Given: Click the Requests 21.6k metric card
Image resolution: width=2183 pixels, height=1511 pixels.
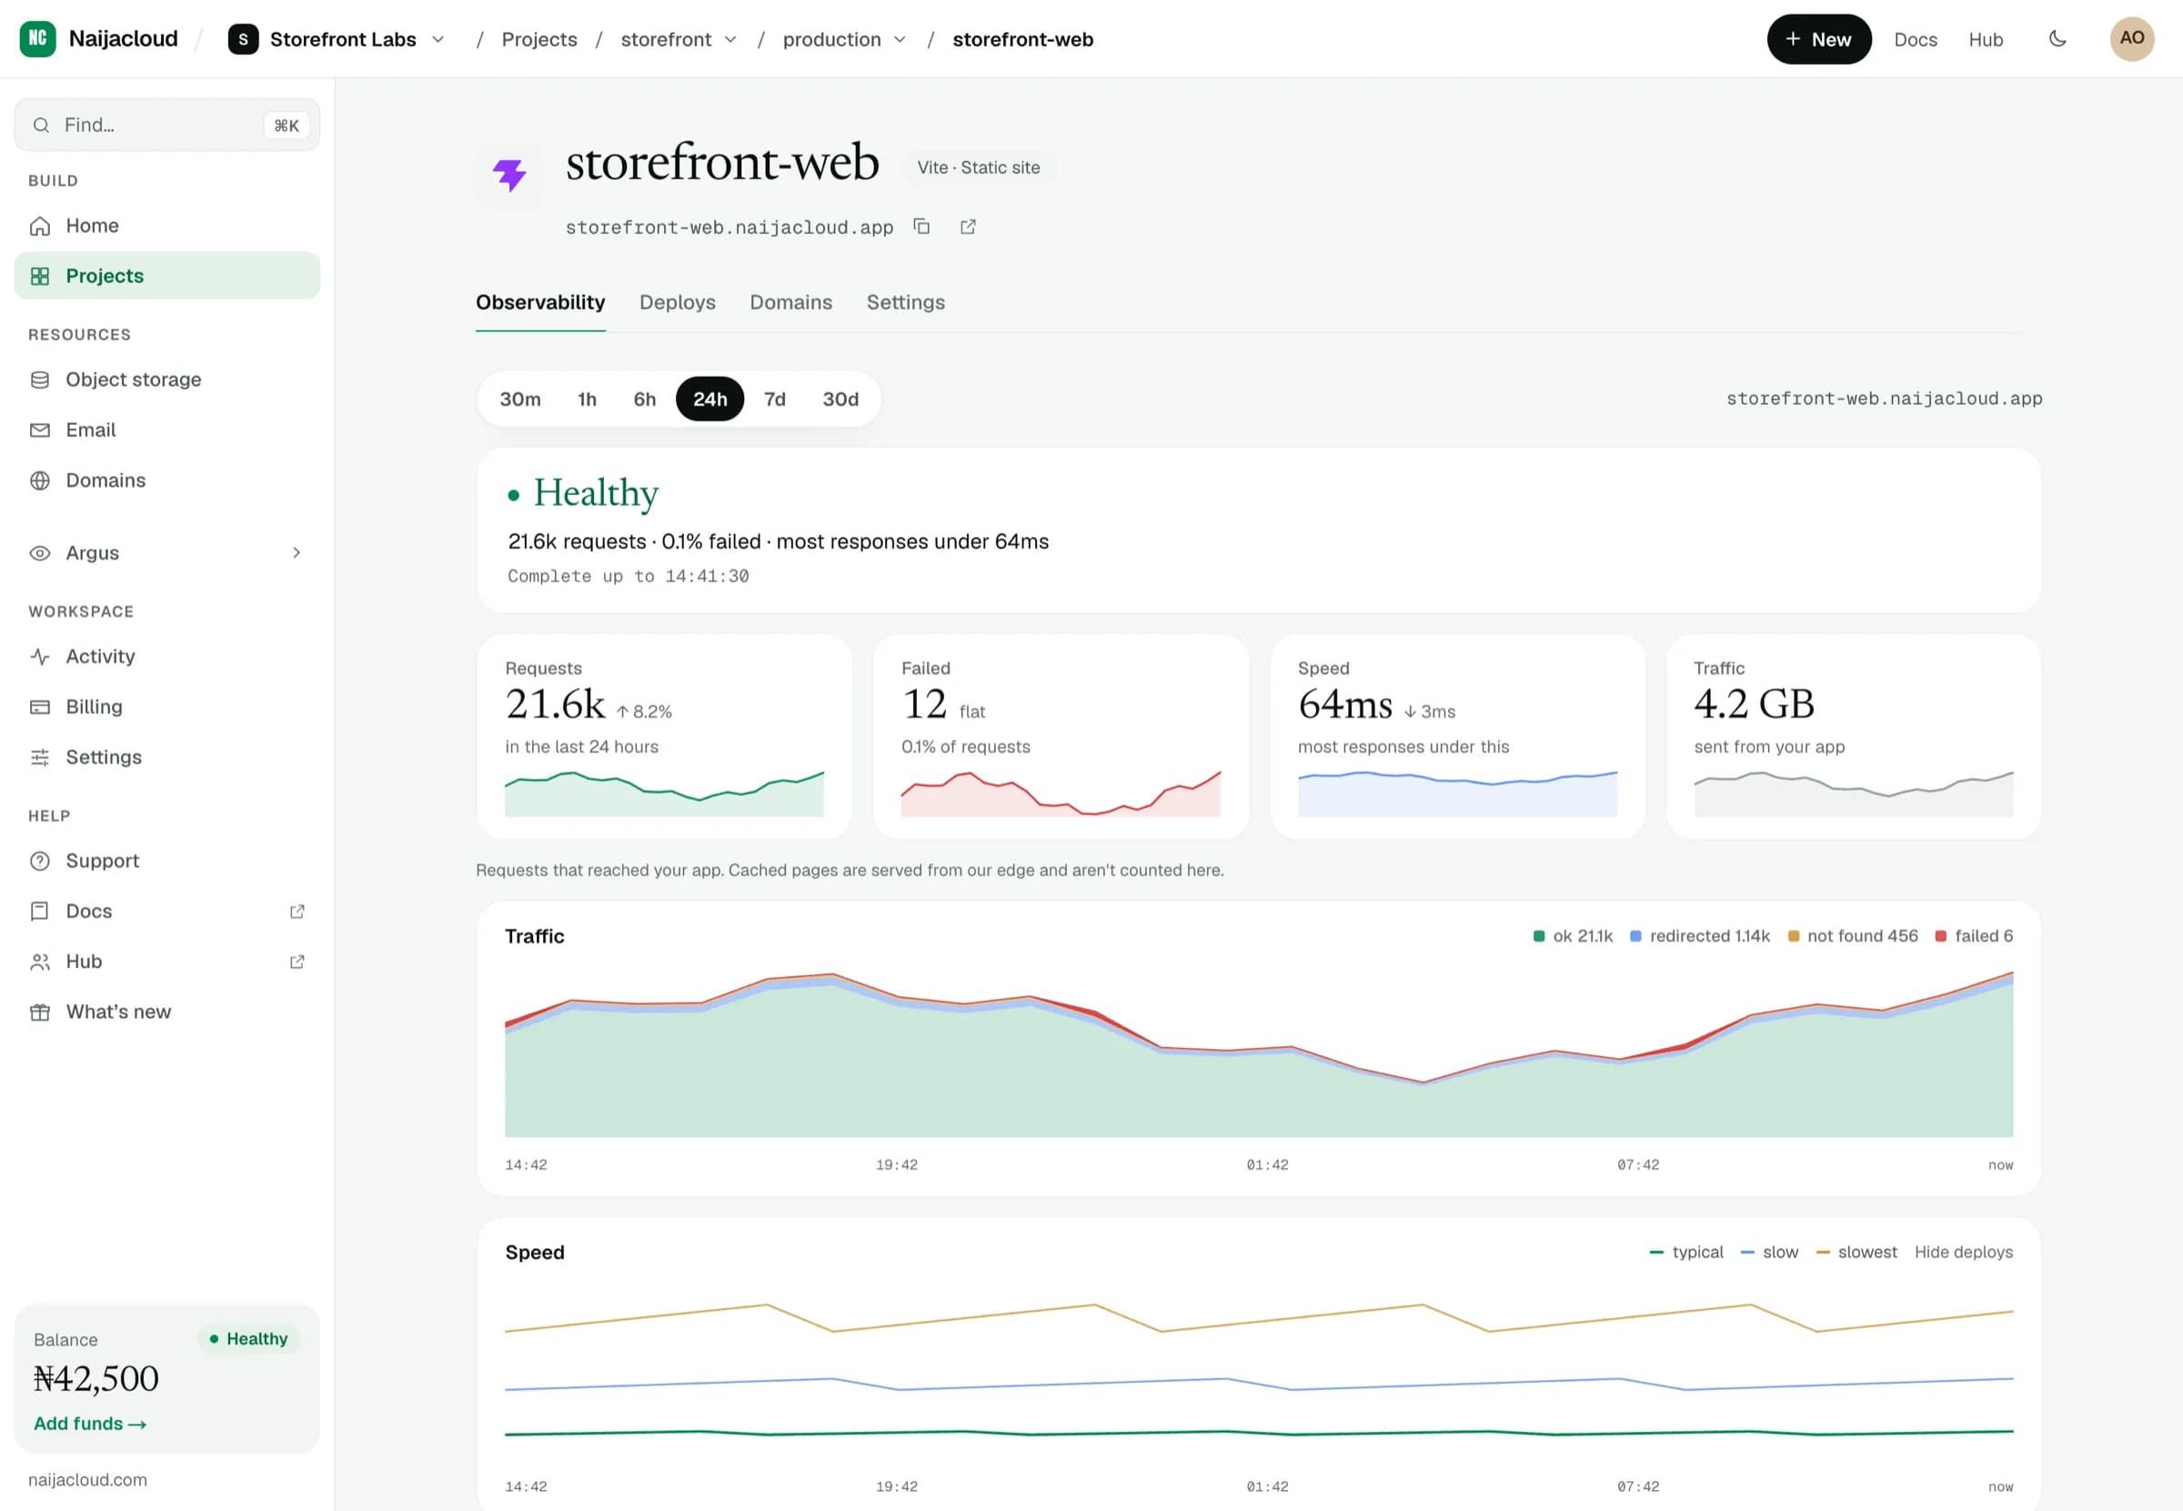Looking at the screenshot, I should click(x=664, y=737).
